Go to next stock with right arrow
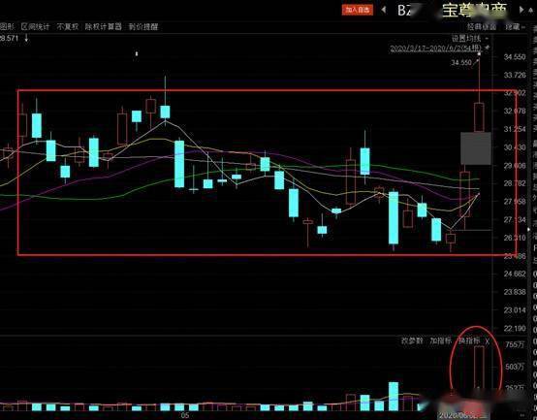537x420 pixels. point(521,10)
